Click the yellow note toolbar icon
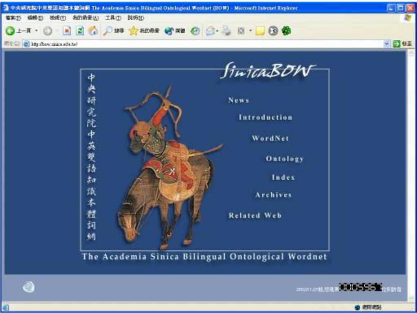 click(x=260, y=31)
